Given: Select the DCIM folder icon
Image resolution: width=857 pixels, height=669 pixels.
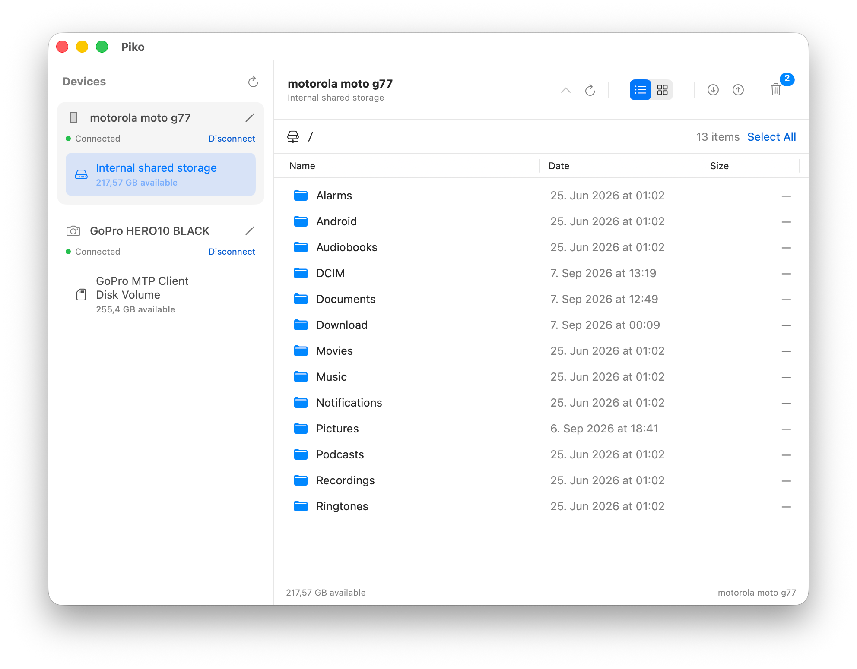Looking at the screenshot, I should tap(301, 273).
